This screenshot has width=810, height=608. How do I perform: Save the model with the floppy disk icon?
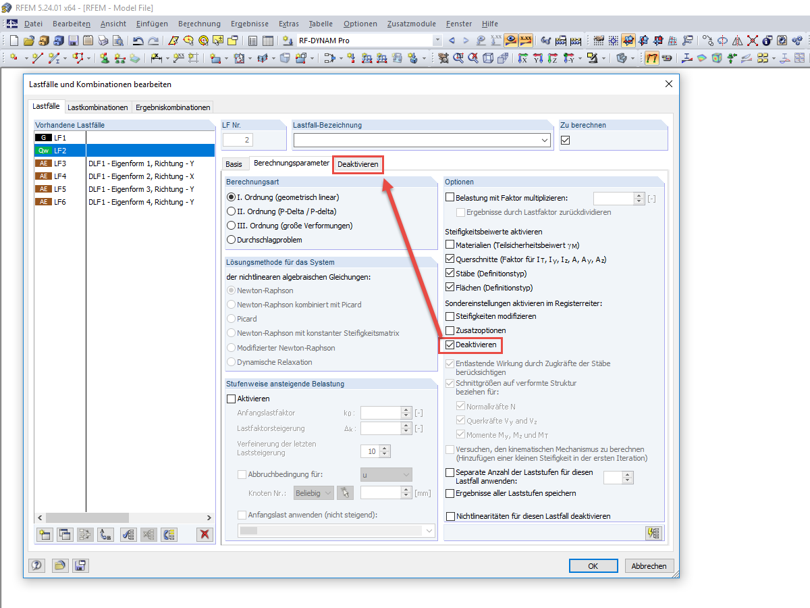pos(73,41)
